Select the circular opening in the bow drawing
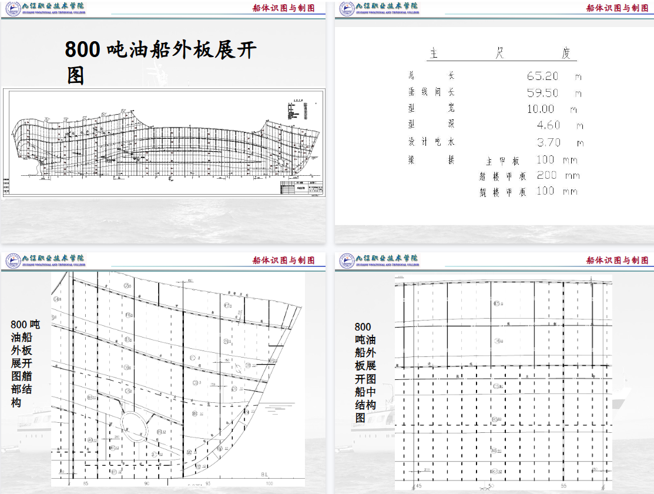The width and height of the screenshot is (654, 494). [135, 426]
